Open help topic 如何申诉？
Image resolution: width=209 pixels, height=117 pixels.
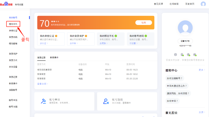tap(172, 101)
